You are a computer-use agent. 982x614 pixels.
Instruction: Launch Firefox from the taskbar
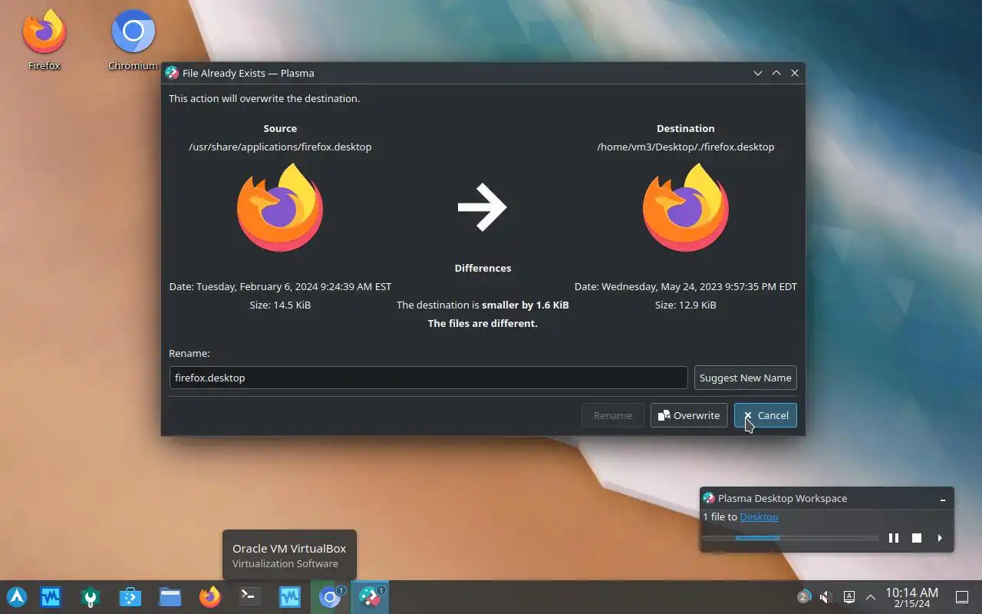(210, 597)
